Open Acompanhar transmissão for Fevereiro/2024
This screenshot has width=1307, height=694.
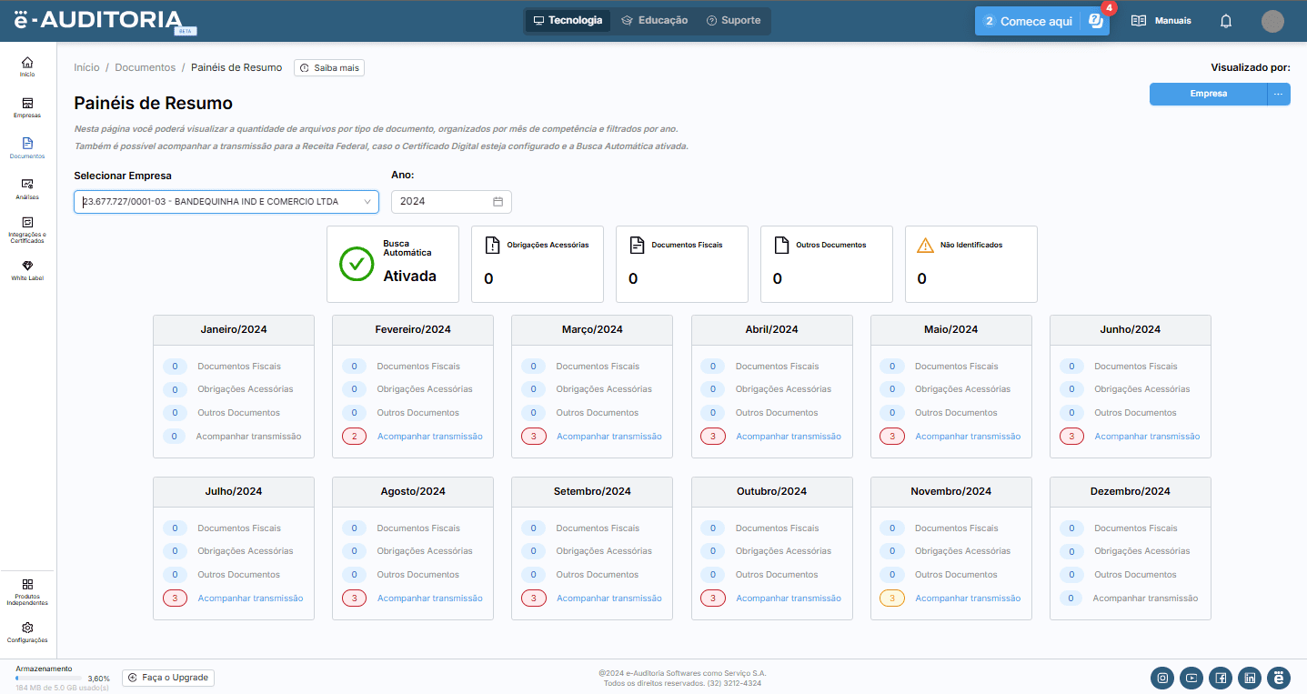430,437
